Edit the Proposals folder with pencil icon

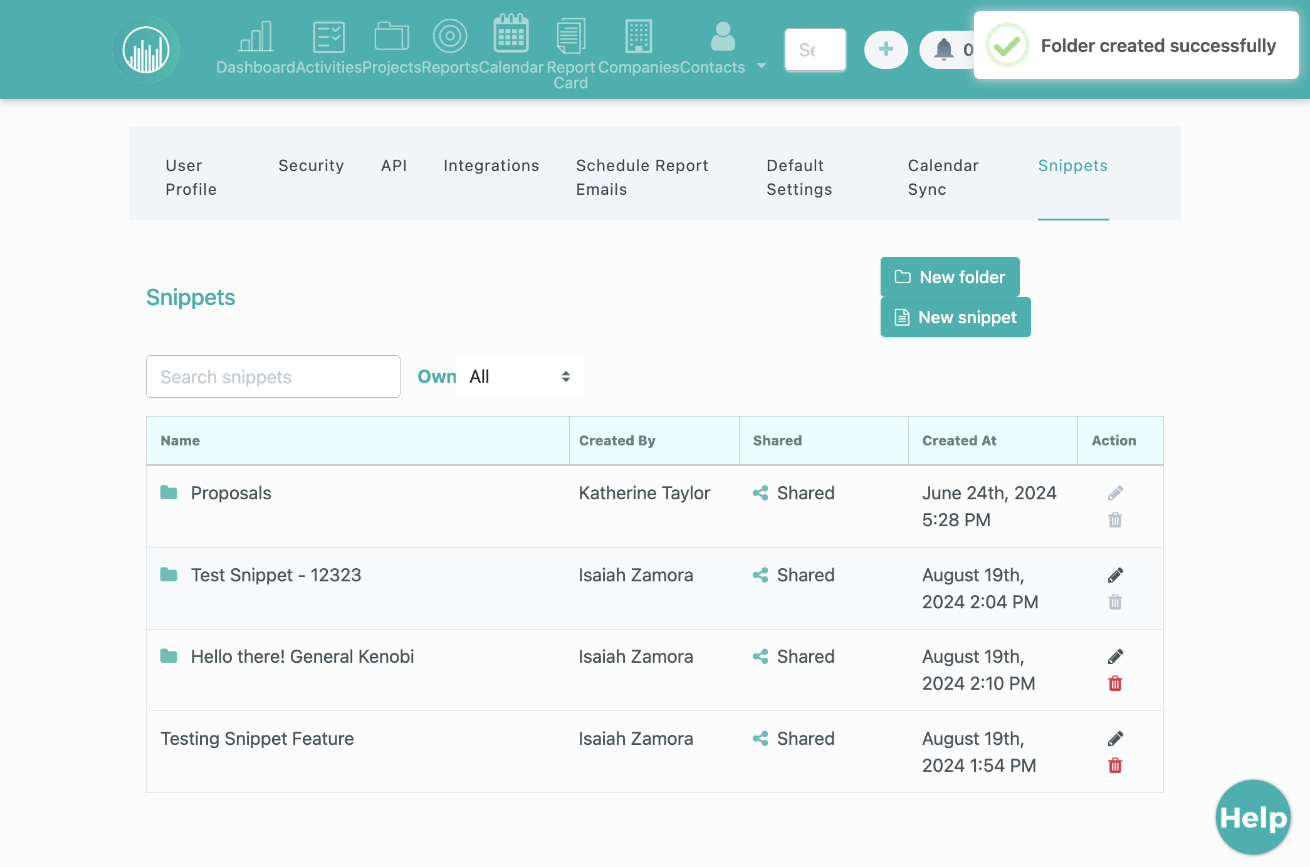pos(1115,493)
